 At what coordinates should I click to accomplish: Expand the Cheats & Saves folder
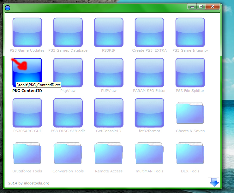click(190, 115)
